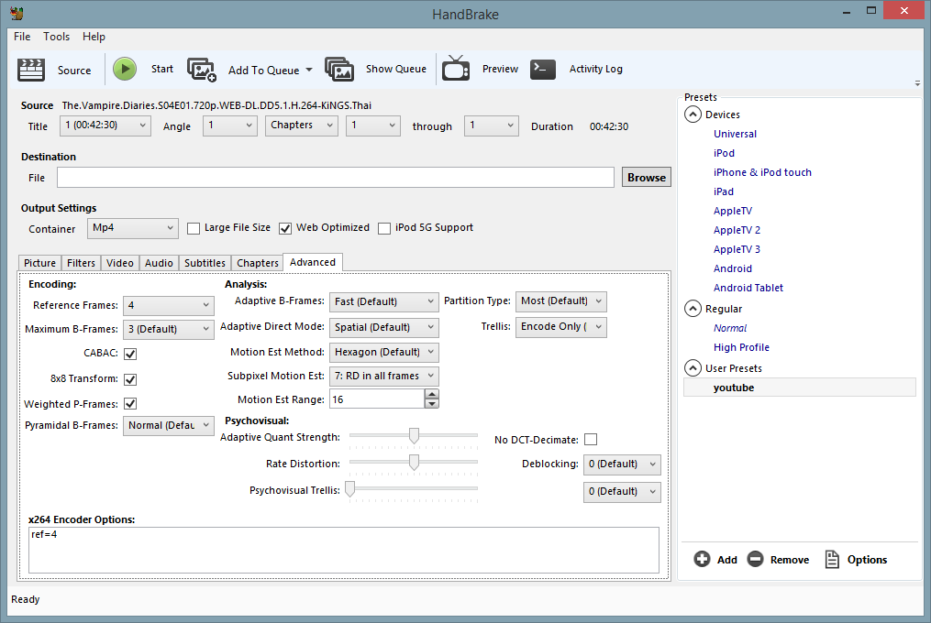Switch to the Video tab

pos(120,263)
